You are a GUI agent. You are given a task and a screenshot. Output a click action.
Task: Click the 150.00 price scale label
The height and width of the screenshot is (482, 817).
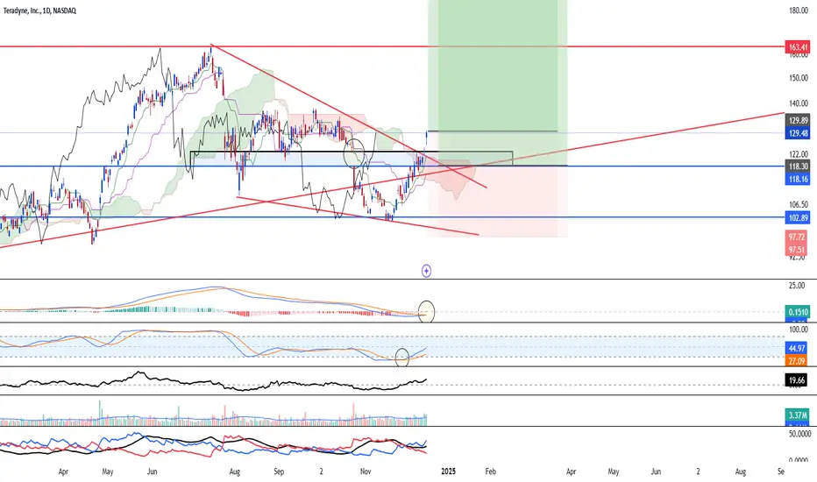tap(798, 78)
